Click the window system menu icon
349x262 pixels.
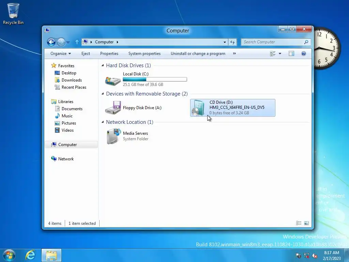[47, 30]
